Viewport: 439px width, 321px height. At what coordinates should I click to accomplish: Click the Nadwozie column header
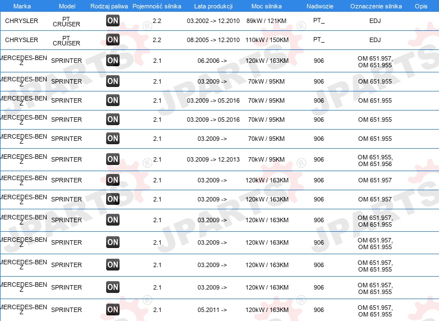click(320, 6)
